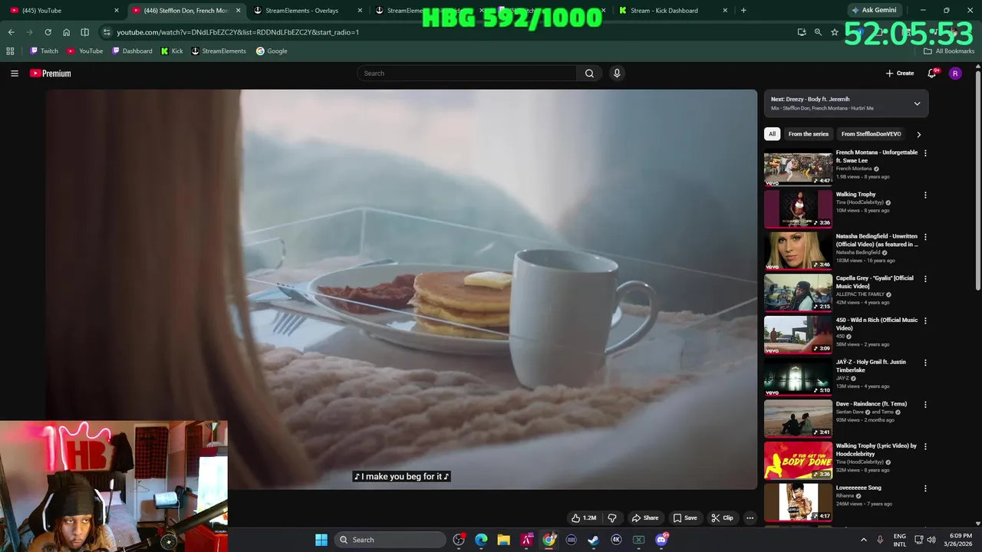
Task: Play 450 - Wild n Rich thumbnail
Action: (x=798, y=334)
